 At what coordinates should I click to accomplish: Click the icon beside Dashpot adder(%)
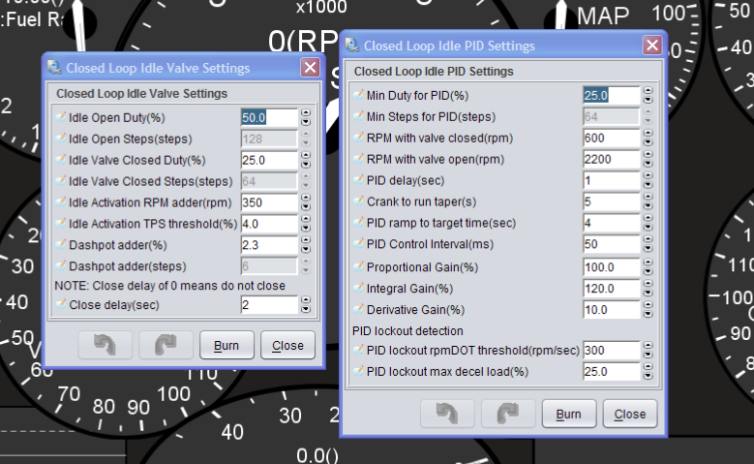click(x=61, y=244)
